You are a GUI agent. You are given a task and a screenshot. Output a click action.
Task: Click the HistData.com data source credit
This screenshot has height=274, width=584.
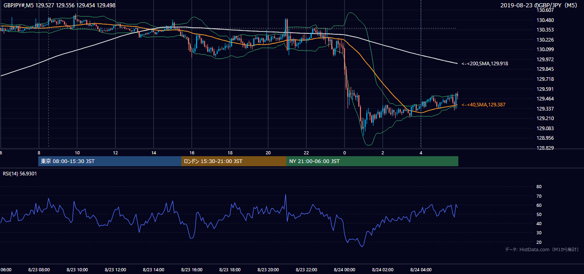tap(542, 249)
